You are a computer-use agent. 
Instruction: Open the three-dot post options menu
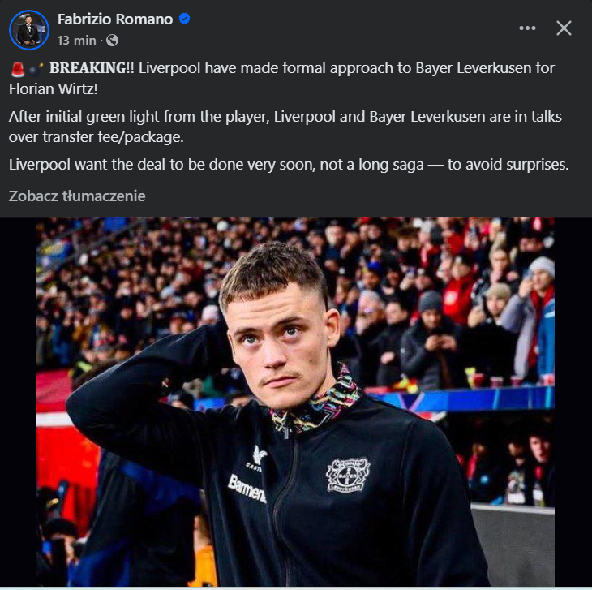(x=527, y=28)
